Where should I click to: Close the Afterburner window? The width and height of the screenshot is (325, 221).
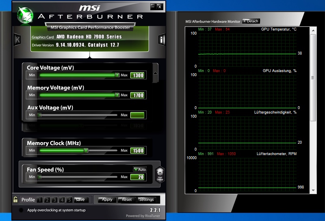[160, 7]
